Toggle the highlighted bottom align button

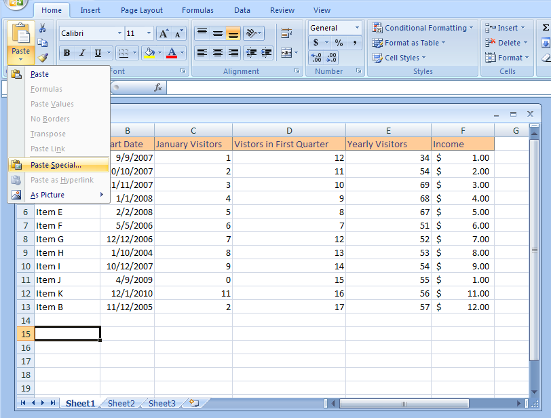pos(233,33)
